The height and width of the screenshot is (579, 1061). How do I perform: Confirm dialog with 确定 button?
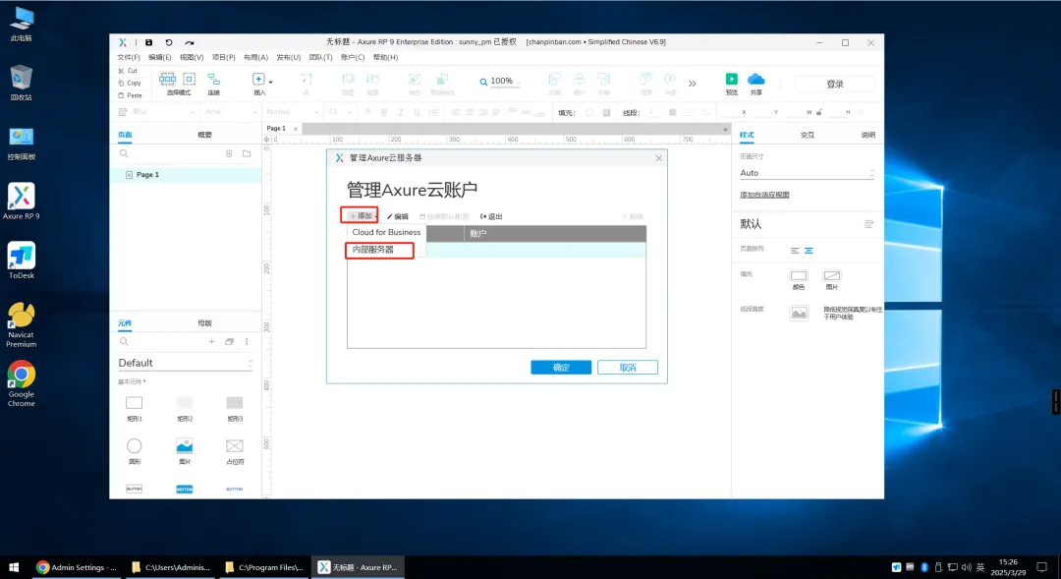[x=561, y=368]
